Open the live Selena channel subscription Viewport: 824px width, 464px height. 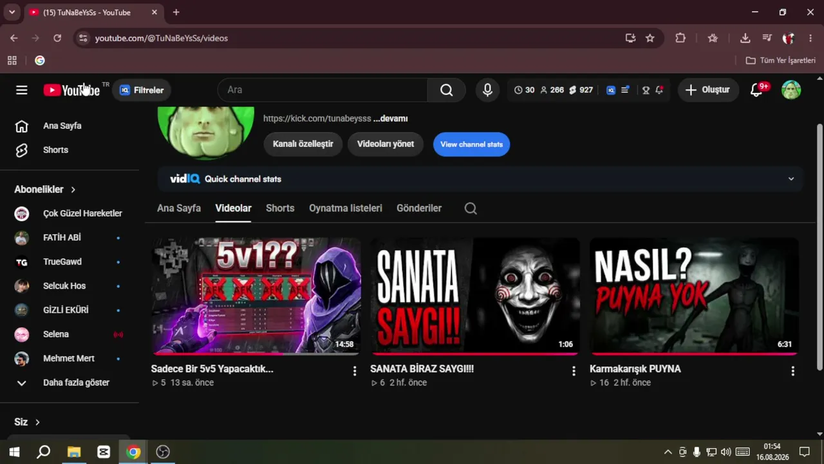tap(70, 334)
